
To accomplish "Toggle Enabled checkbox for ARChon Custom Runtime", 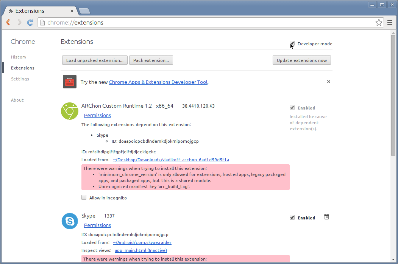I will point(292,108).
